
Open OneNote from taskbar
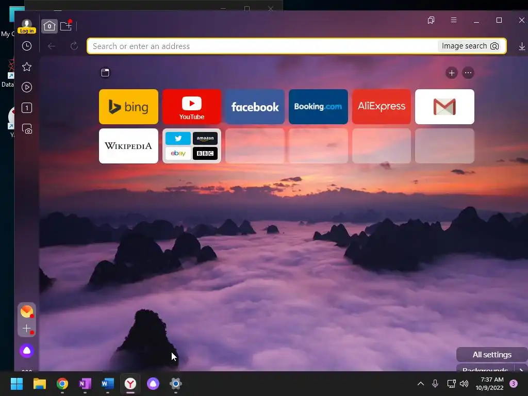pyautogui.click(x=85, y=384)
